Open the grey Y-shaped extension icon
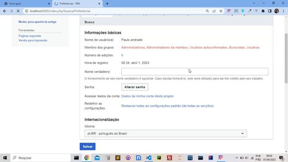Screen dimensions: 288x162 tap(256, 11)
